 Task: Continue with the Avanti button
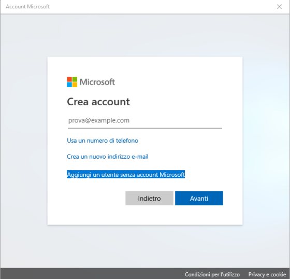pyautogui.click(x=199, y=198)
